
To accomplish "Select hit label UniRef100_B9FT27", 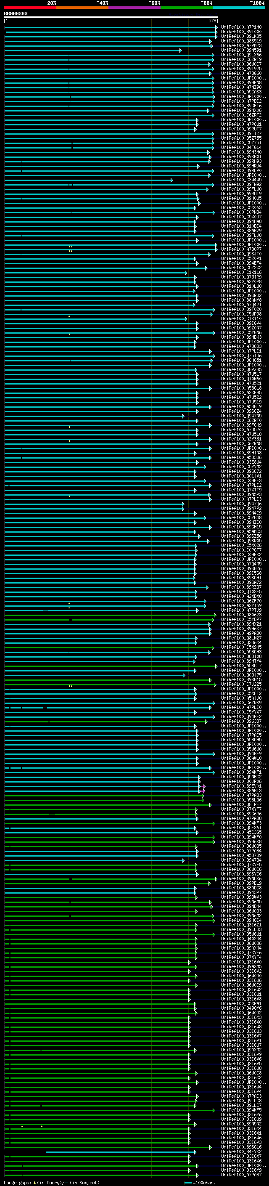I will pos(241,133).
